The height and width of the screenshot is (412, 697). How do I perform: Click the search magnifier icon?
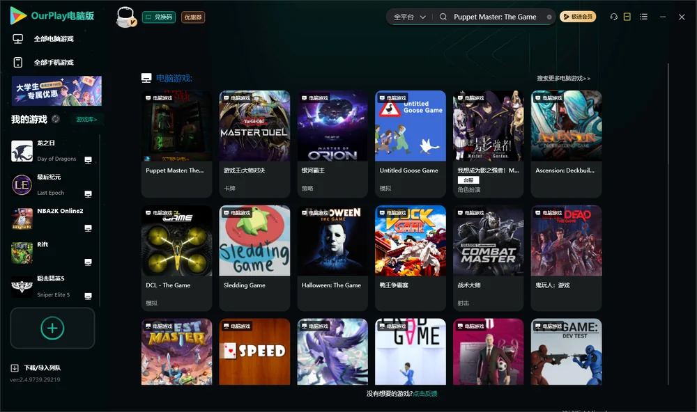click(443, 17)
